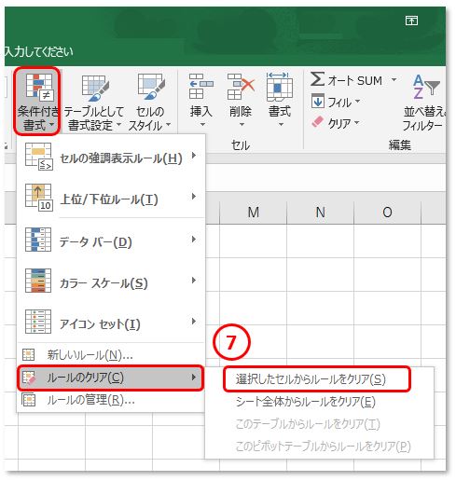Click the 上位/下位ルール icon
456x481 pixels.
[x=38, y=198]
